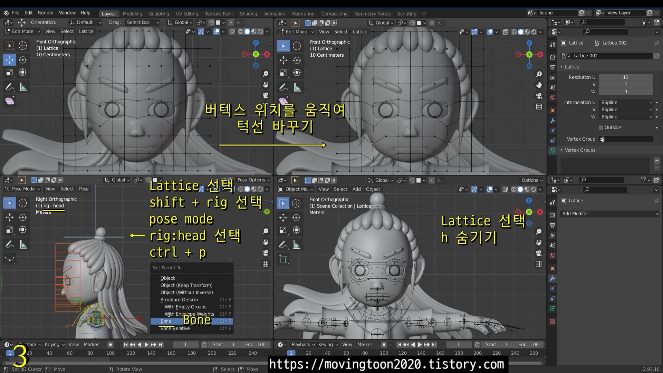Switch to the Sculpting workspace tab
This screenshot has width=663, height=373.
[x=159, y=14]
